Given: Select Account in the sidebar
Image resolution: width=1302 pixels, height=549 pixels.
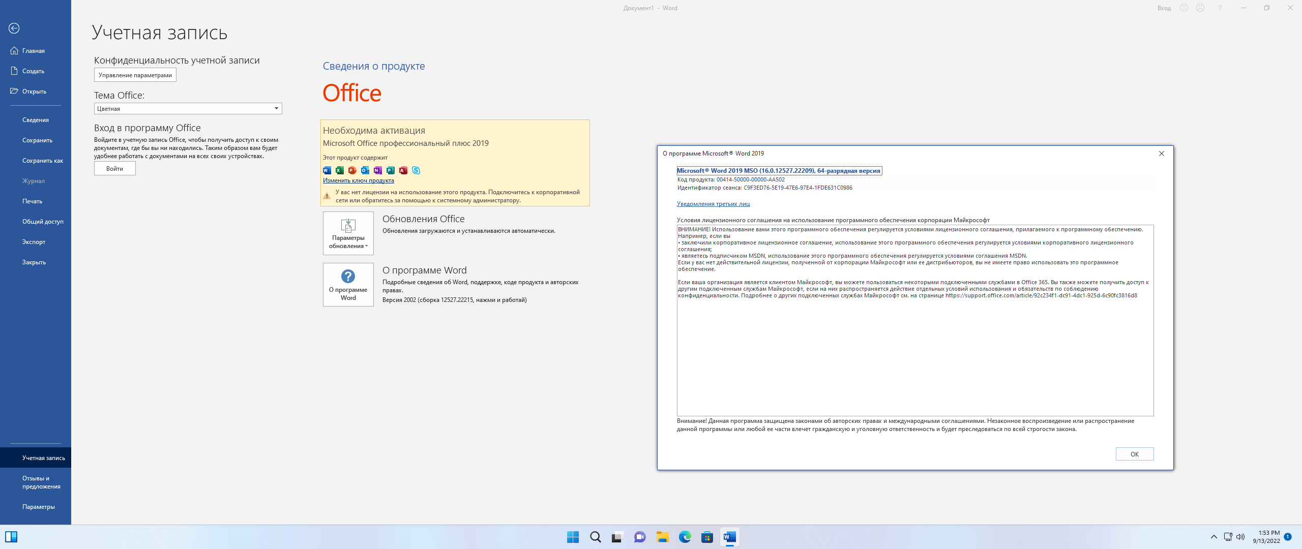Looking at the screenshot, I should [x=36, y=457].
